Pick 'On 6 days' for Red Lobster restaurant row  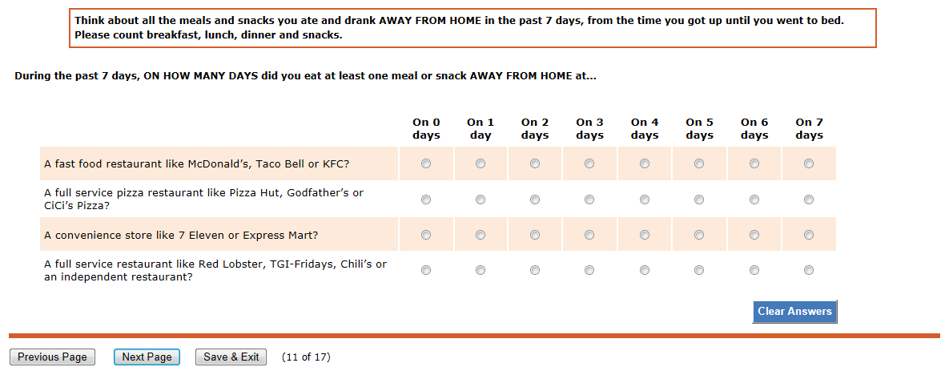(x=754, y=271)
